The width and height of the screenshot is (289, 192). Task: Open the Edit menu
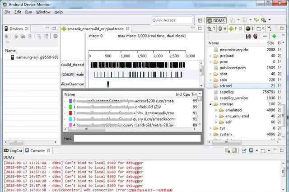point(18,12)
